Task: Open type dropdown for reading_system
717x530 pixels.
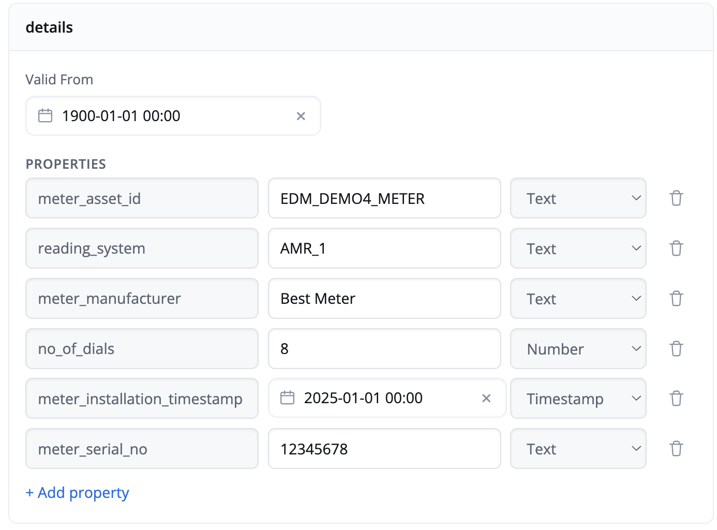Action: [x=578, y=248]
